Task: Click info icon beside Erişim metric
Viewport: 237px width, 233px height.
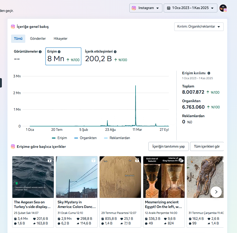Action: 59,52
